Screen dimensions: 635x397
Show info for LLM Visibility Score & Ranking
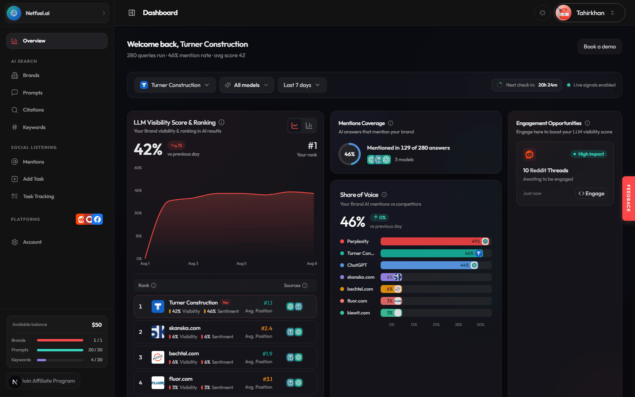(x=221, y=122)
